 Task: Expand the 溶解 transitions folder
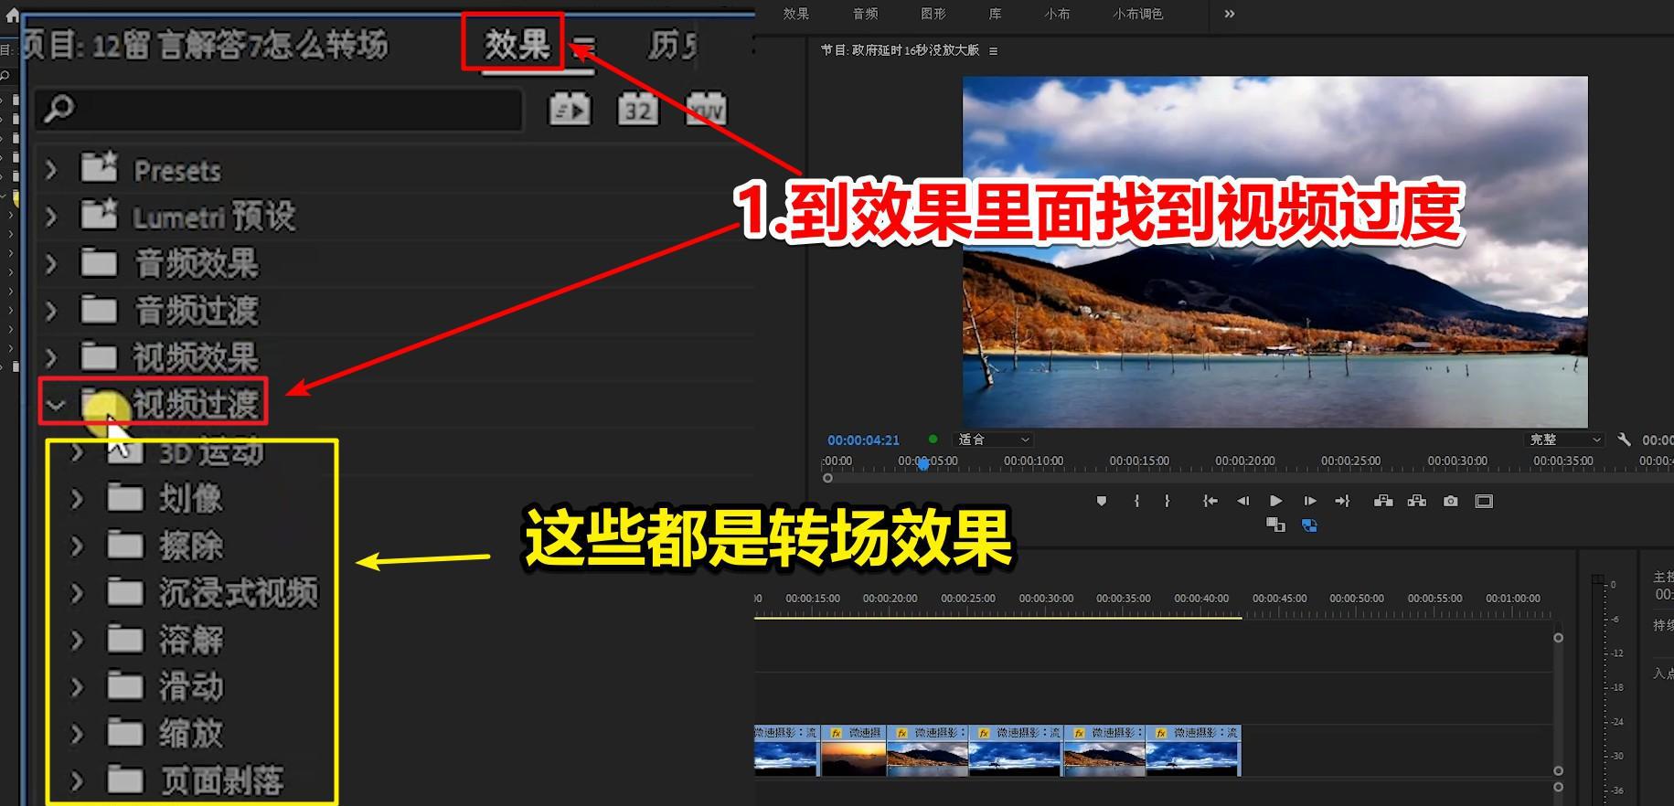pyautogui.click(x=78, y=641)
